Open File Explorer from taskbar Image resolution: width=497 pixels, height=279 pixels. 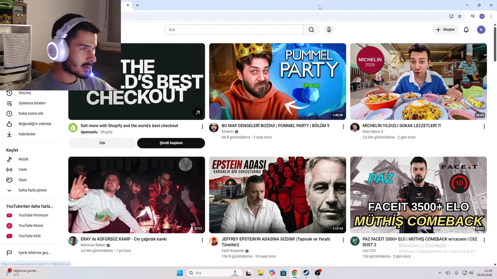[x=261, y=273]
